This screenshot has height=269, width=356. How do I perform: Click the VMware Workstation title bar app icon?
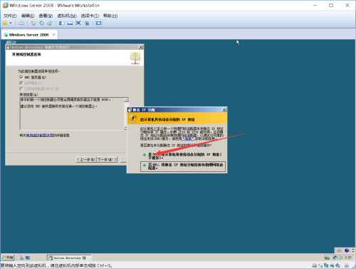6,5
